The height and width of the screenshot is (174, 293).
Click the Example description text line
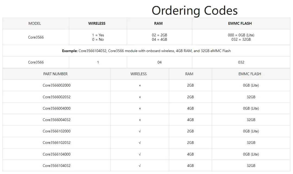(x=146, y=51)
